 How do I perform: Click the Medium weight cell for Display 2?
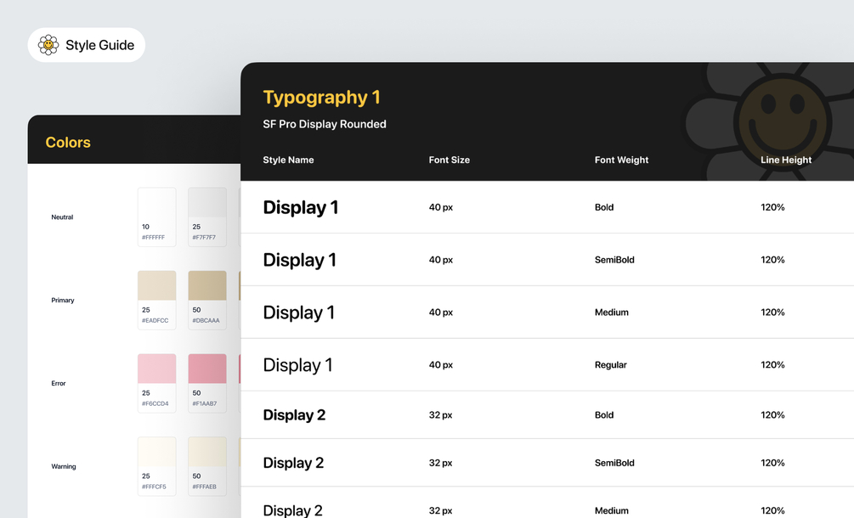(612, 511)
